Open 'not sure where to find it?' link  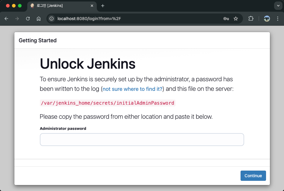tap(132, 89)
